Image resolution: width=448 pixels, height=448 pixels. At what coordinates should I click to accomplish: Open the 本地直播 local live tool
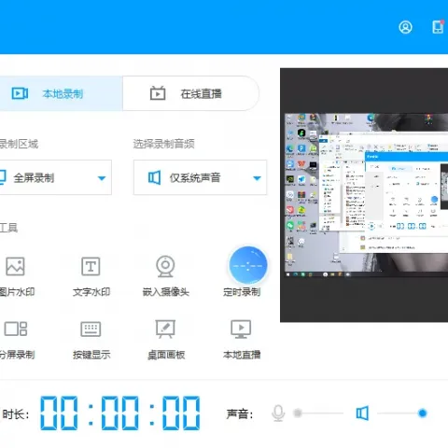[x=242, y=340]
